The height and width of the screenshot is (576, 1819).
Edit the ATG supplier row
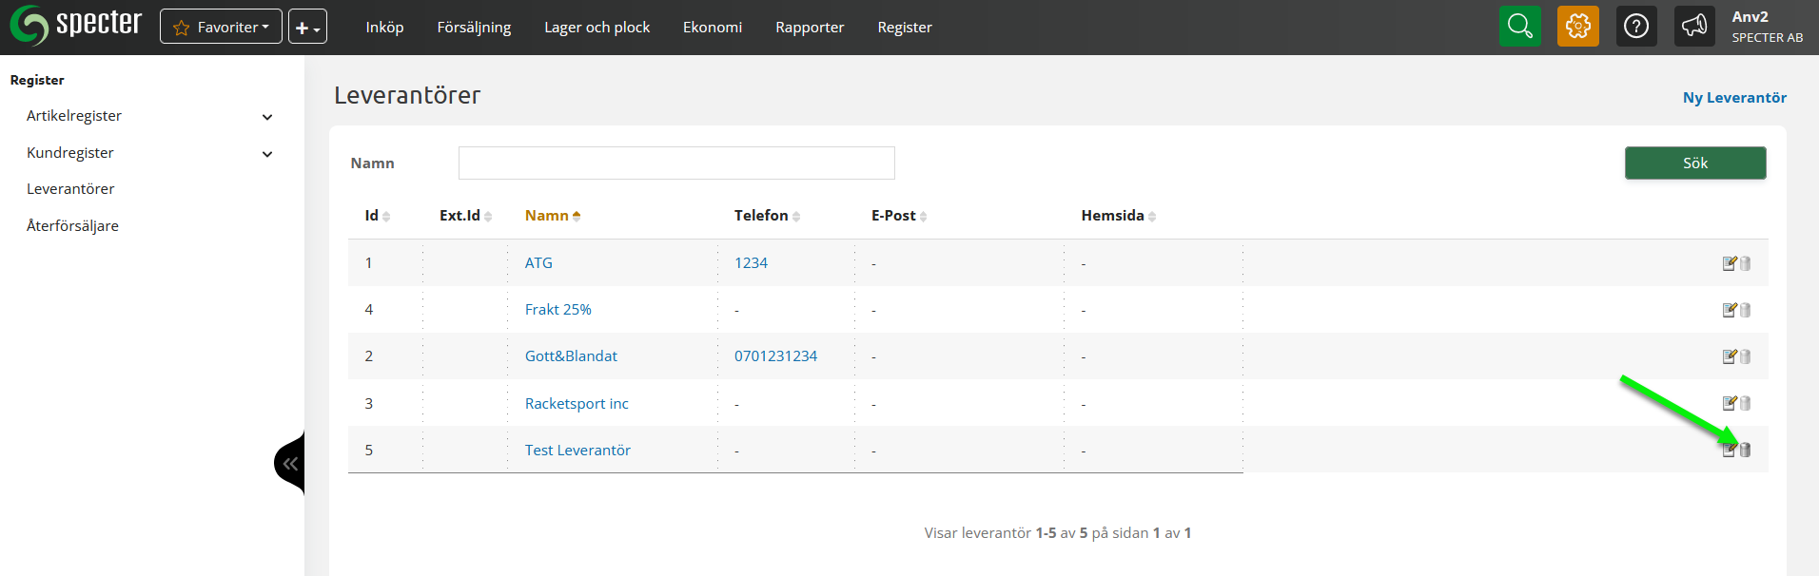[1729, 263]
